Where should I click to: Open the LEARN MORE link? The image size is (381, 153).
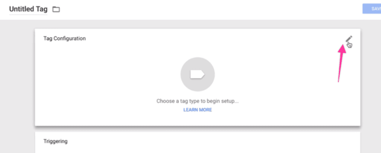[198, 110]
